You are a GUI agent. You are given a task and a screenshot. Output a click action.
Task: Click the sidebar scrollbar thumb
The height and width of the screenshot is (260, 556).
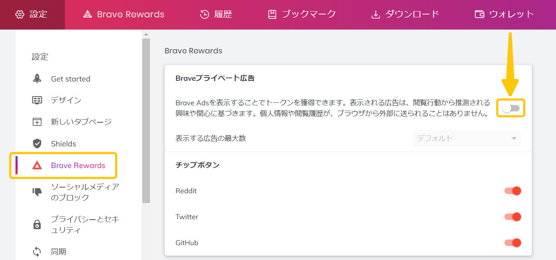point(146,121)
